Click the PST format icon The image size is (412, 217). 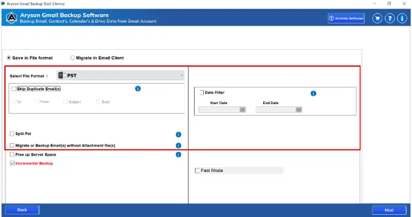coord(62,75)
